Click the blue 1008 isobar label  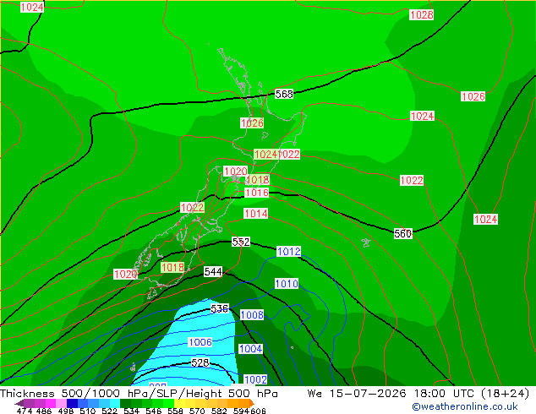252,314
